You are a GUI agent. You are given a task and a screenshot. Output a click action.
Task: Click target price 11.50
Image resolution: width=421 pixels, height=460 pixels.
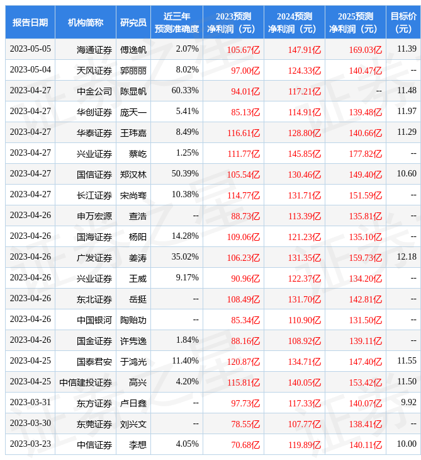(x=407, y=382)
